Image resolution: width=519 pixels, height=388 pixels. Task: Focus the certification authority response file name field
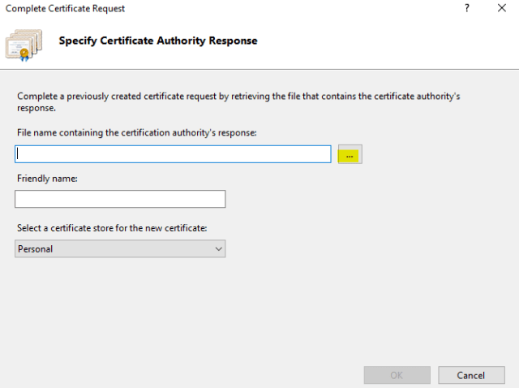[x=173, y=154]
